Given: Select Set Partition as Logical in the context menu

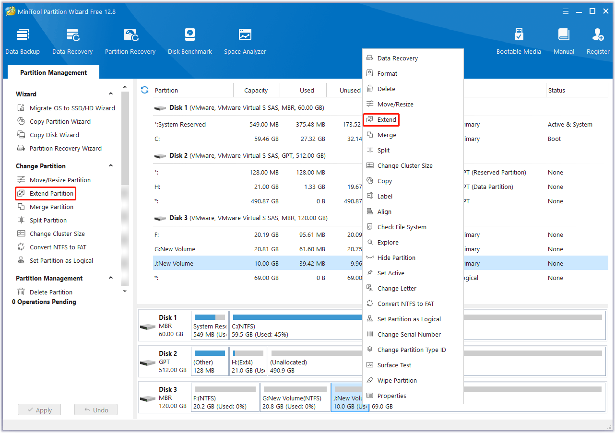Looking at the screenshot, I should click(x=413, y=319).
